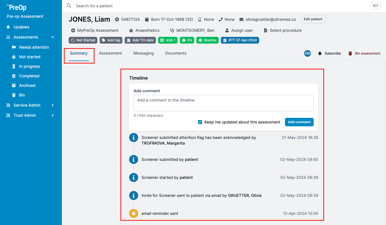
Task: Click the Updates bell icon in sidebar
Action: (8, 27)
